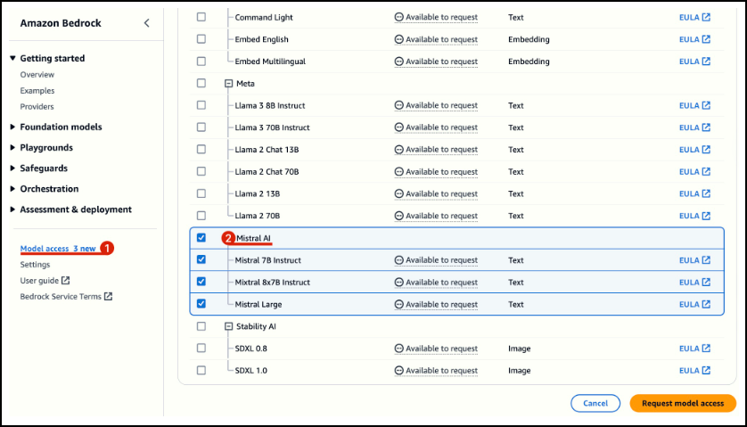Click the status icon for SDXL 1.0 availability
This screenshot has width=747, height=427.
(x=399, y=370)
